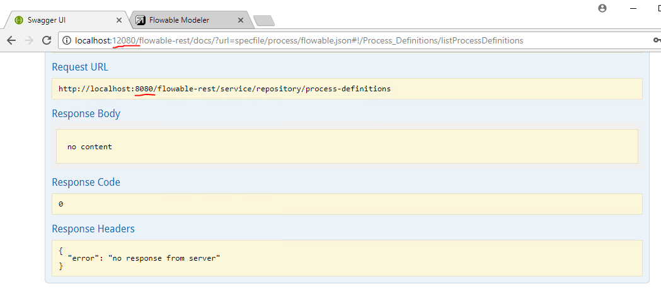Minimize the browser window
The image size is (661, 289).
633,8
